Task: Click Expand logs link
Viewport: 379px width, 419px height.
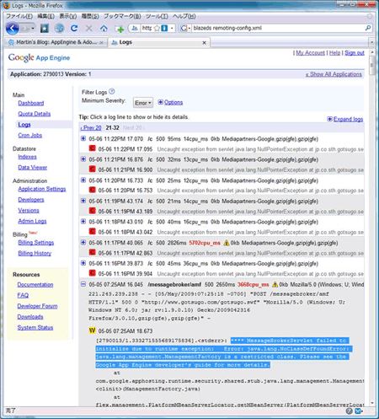Action: 348,119
